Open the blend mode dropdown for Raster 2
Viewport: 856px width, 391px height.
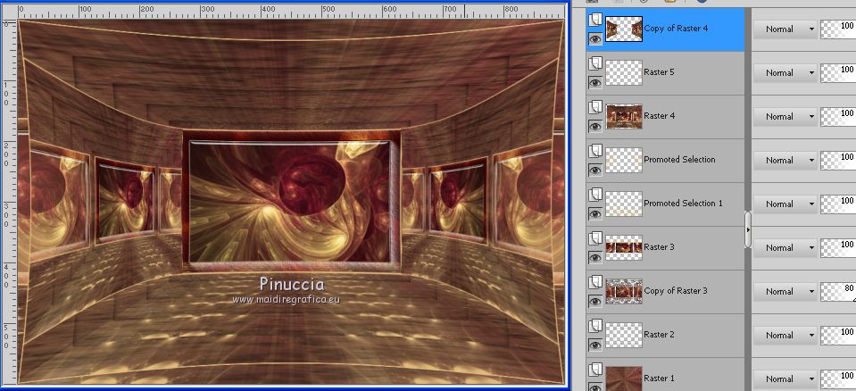[x=785, y=335]
